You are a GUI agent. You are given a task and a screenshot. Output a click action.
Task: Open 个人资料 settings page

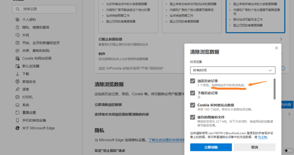29,20
